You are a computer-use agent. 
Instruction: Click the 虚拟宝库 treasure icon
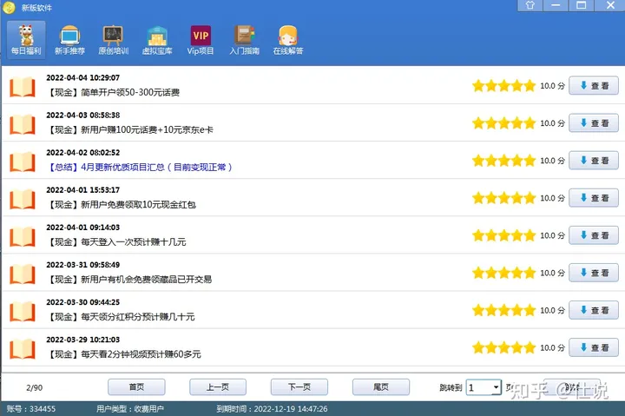157,40
